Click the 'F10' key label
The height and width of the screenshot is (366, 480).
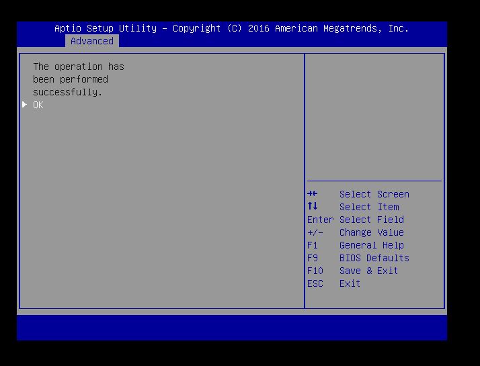315,271
